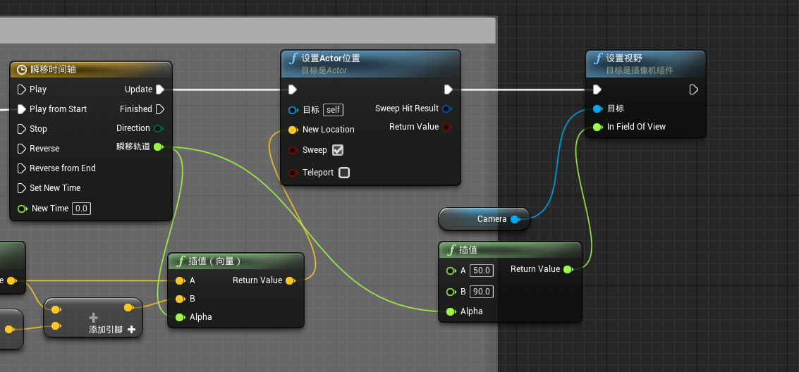
Task: Click the self value on 目标 pin
Action: [x=334, y=110]
